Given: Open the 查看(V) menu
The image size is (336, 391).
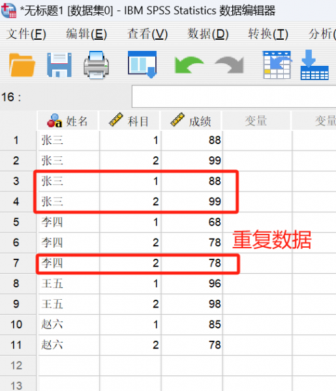Looking at the screenshot, I should (147, 34).
